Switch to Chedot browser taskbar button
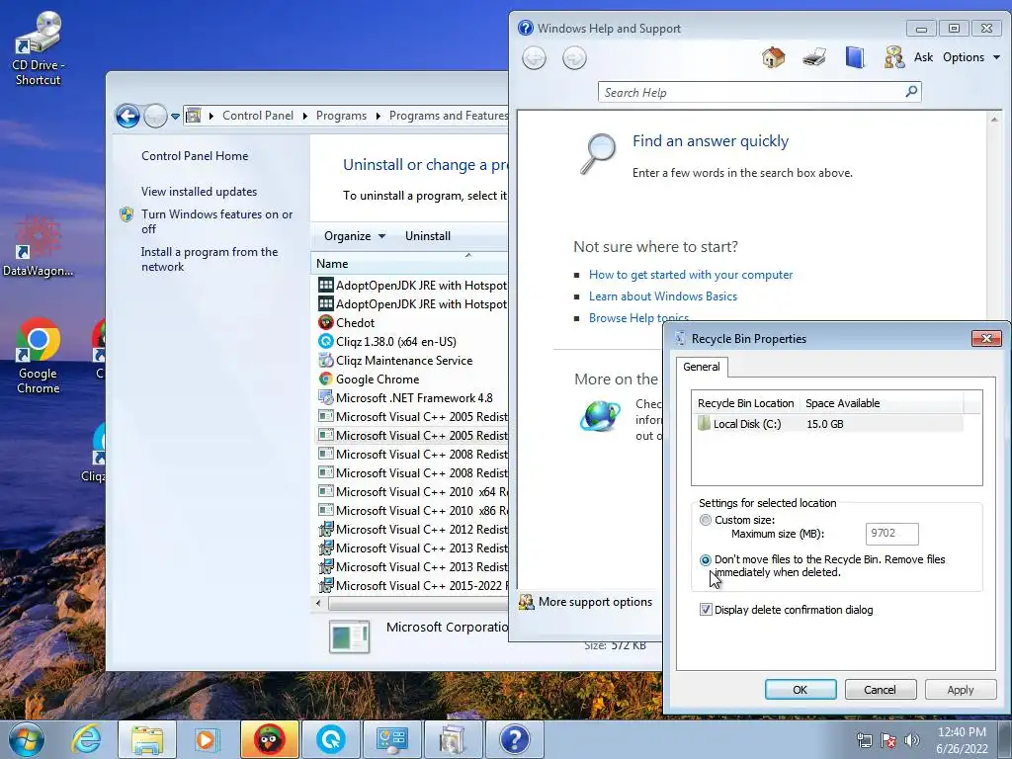This screenshot has height=759, width=1012. [269, 739]
